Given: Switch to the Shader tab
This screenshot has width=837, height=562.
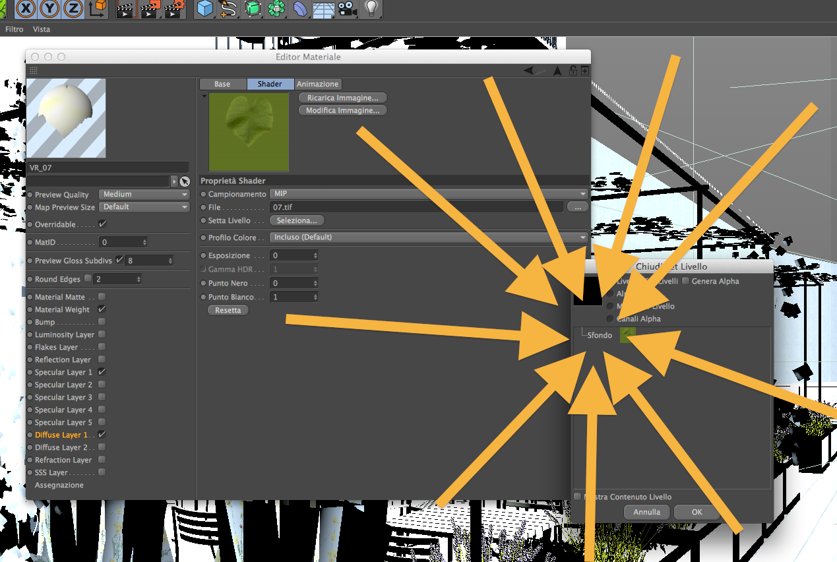Looking at the screenshot, I should pyautogui.click(x=270, y=84).
